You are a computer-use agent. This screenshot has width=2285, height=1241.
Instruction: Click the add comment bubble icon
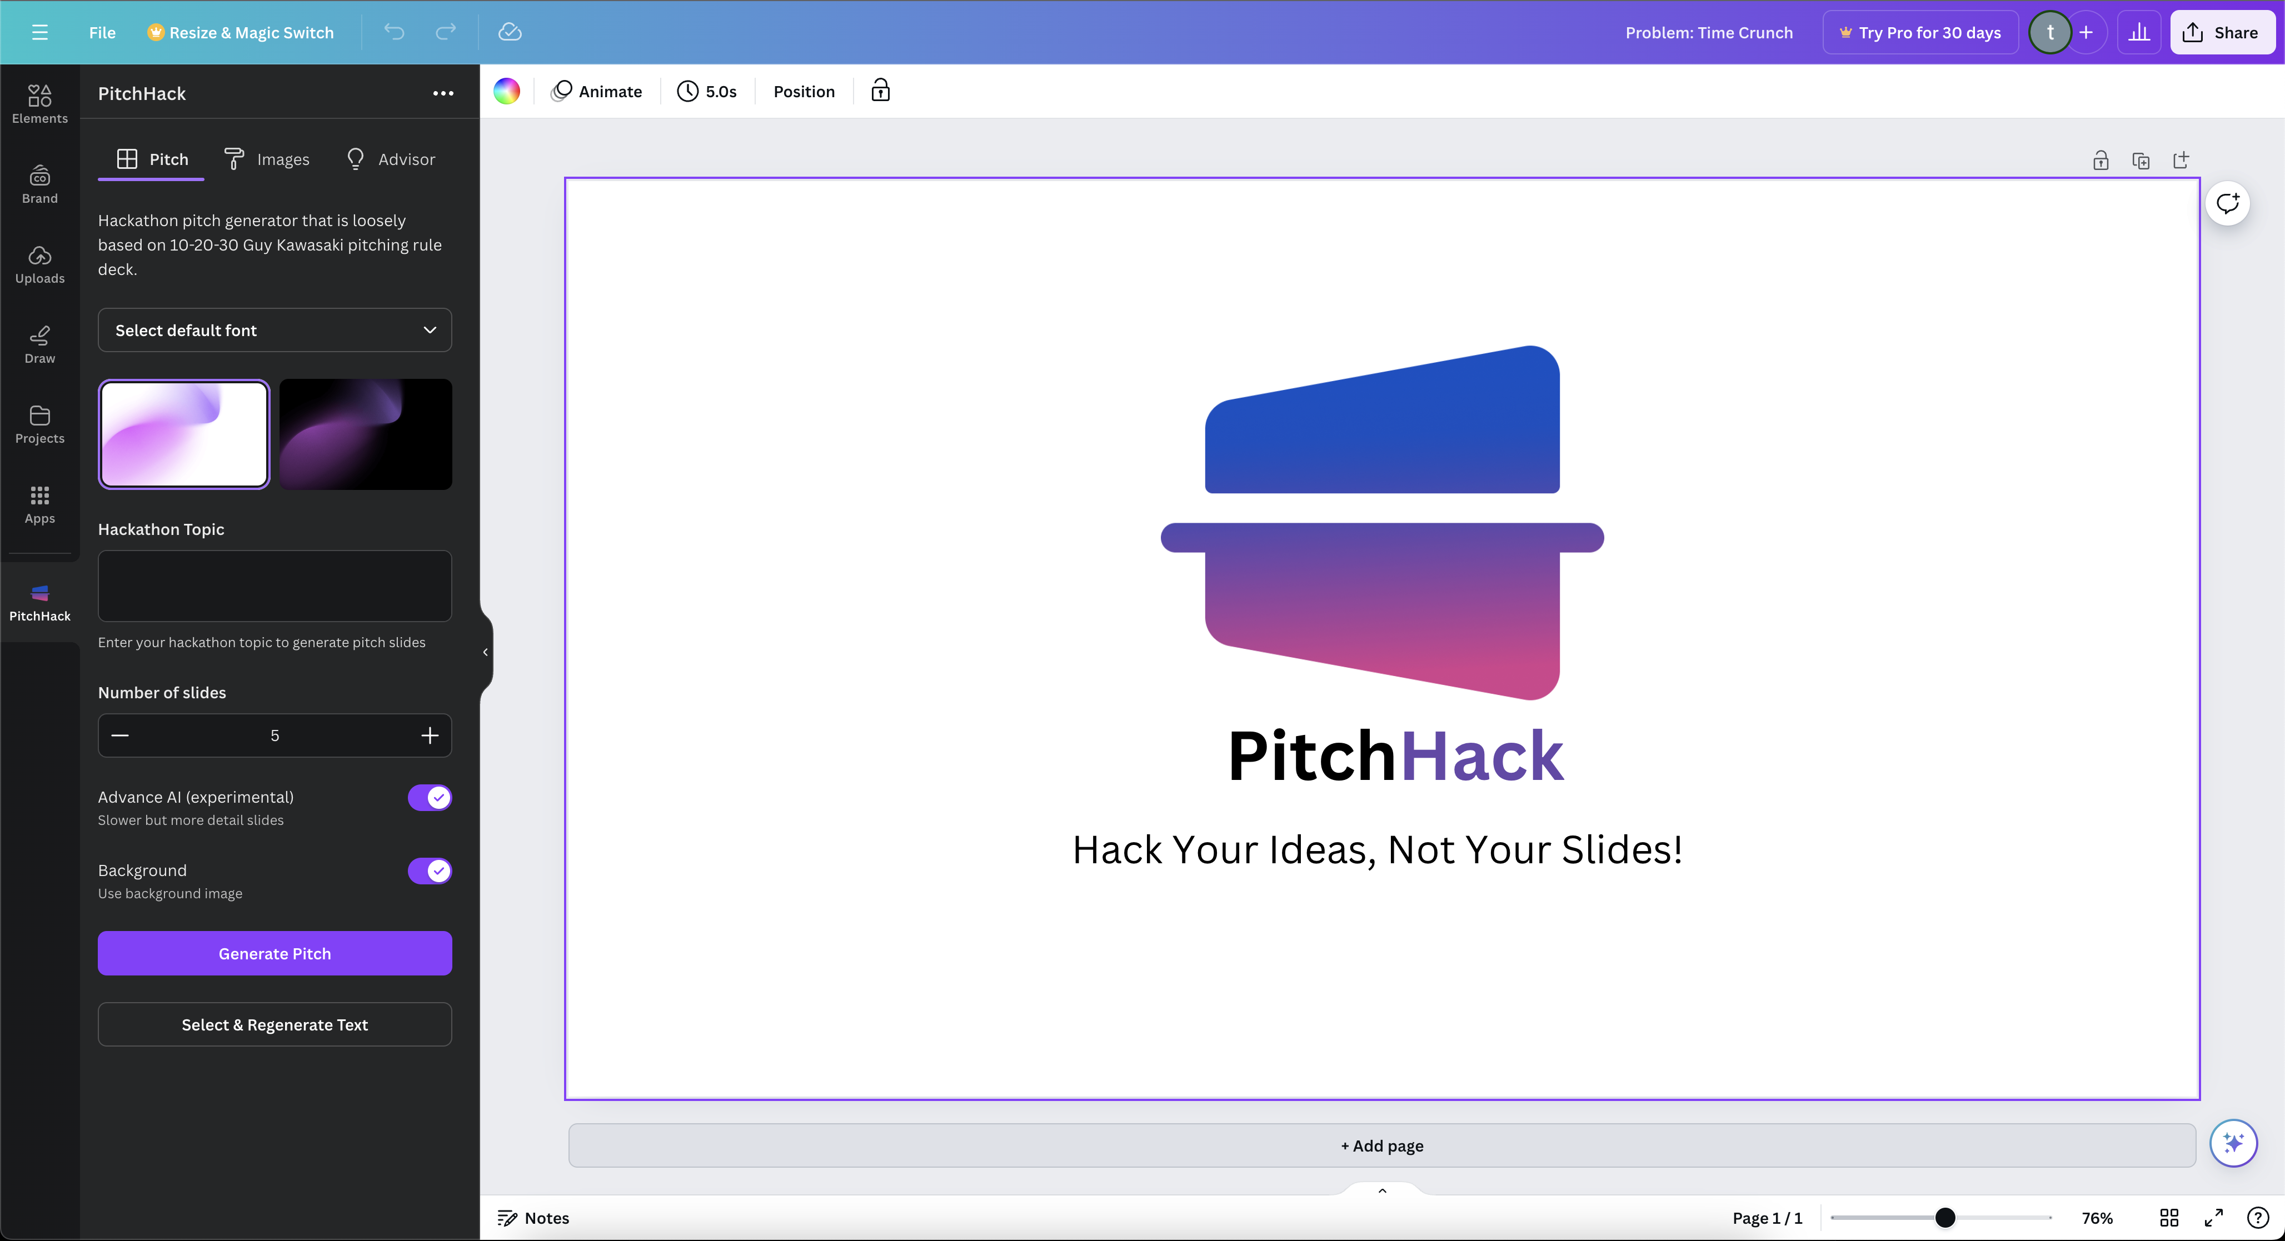[2227, 204]
